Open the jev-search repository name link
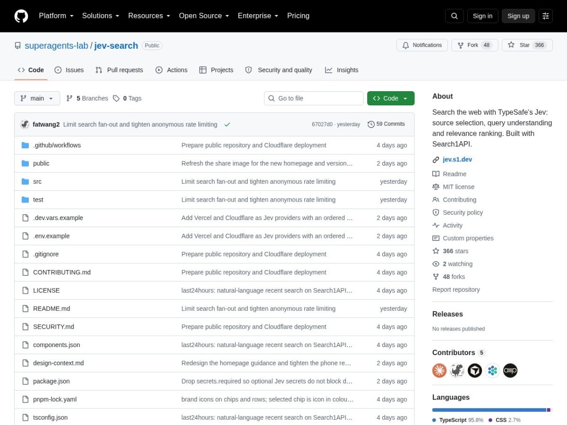Image resolution: width=567 pixels, height=425 pixels. [x=116, y=46]
